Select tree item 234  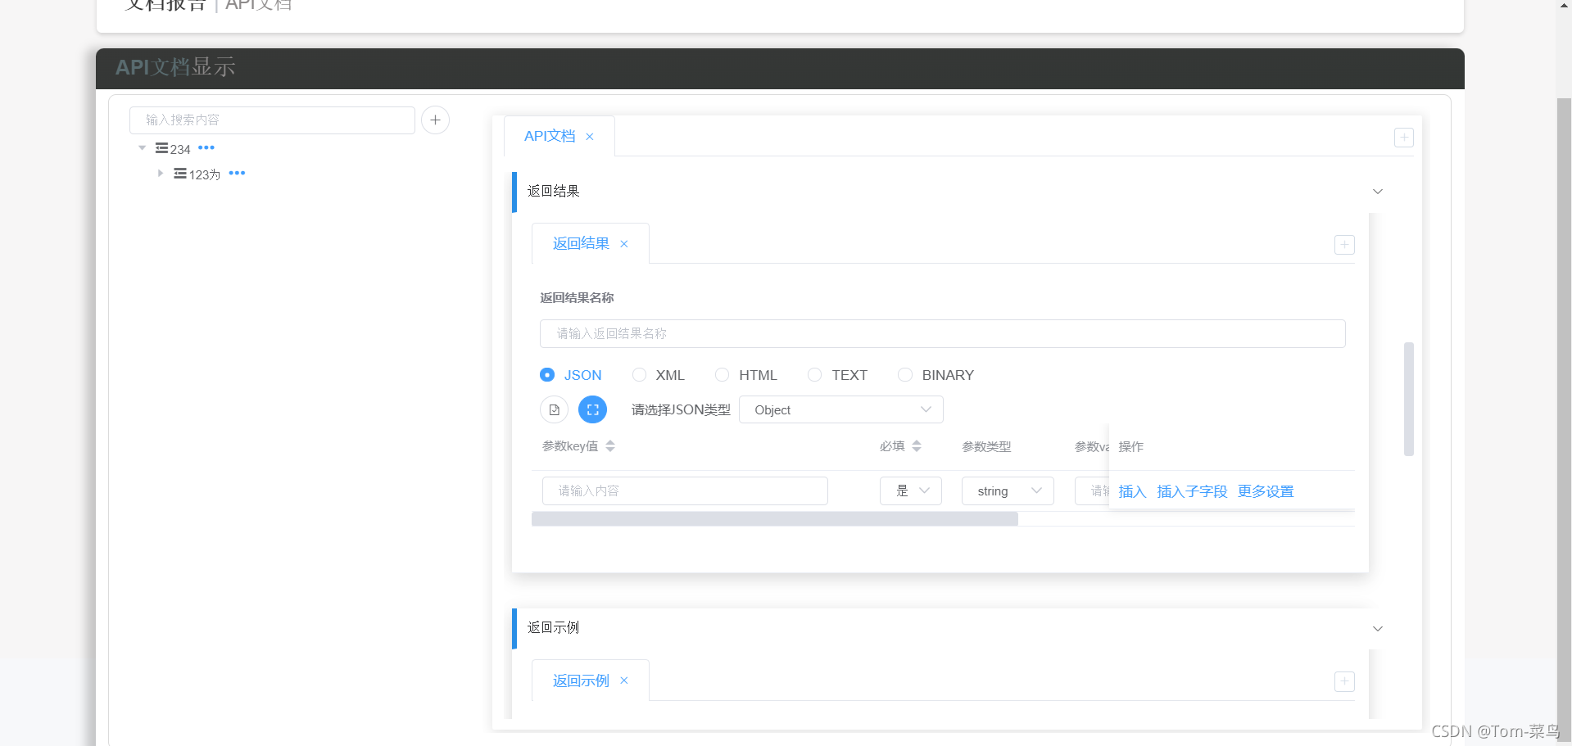tap(180, 149)
